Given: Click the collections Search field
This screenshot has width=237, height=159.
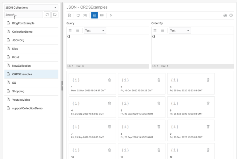Looking at the screenshot, I should tap(24, 15).
